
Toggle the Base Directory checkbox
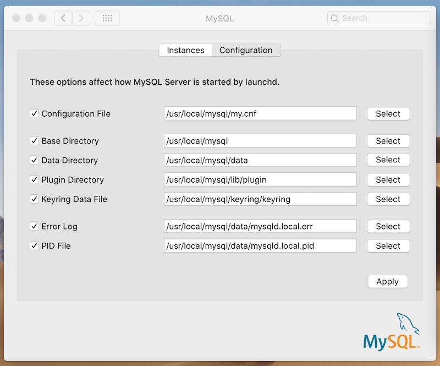tap(34, 140)
